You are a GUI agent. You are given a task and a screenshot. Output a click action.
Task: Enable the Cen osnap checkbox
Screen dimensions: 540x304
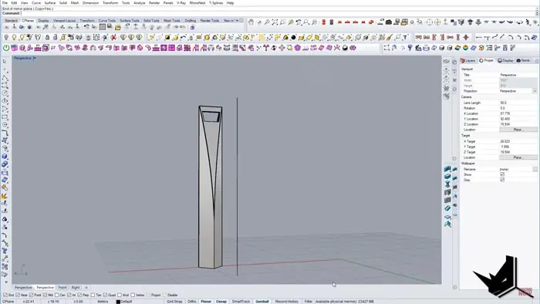(x=57, y=295)
